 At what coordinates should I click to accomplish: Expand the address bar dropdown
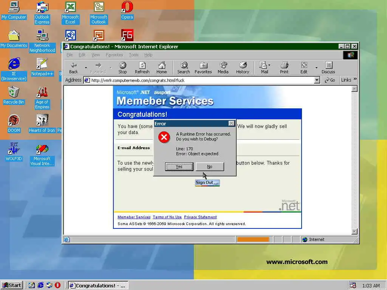tap(317, 80)
